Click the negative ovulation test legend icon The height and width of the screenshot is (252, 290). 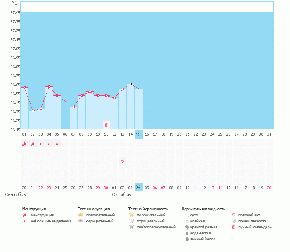click(x=80, y=221)
